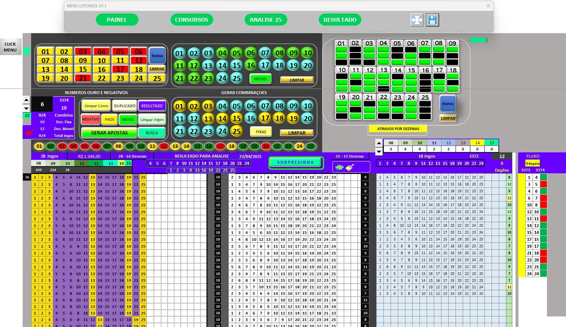566x327 pixels.
Task: Click the yellow broom icon beside the clover
Action: pos(350,168)
